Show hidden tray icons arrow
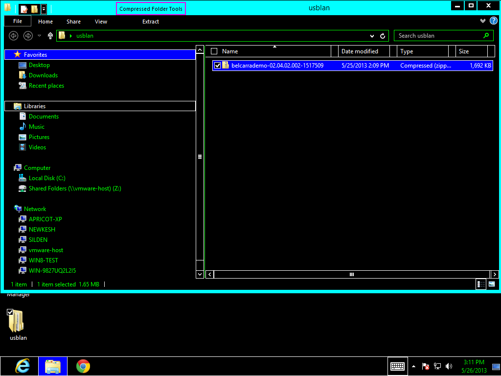This screenshot has width=501, height=376. [x=413, y=366]
